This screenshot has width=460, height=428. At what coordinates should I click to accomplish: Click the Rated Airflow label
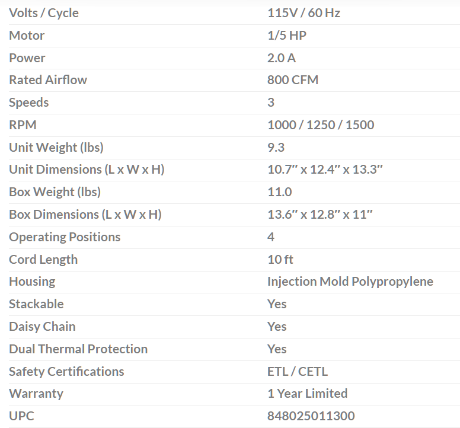coord(48,80)
